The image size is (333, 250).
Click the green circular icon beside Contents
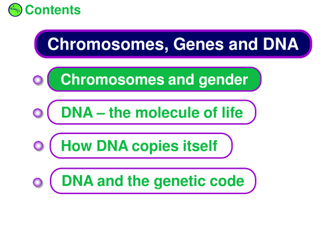tap(15, 10)
